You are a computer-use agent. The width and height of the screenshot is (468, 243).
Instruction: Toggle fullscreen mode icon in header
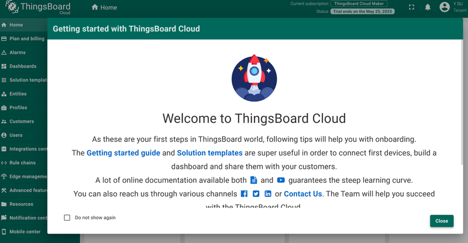(412, 7)
